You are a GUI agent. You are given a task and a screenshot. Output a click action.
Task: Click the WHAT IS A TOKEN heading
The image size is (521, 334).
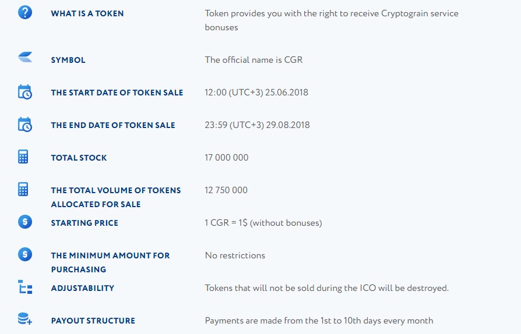pos(87,13)
